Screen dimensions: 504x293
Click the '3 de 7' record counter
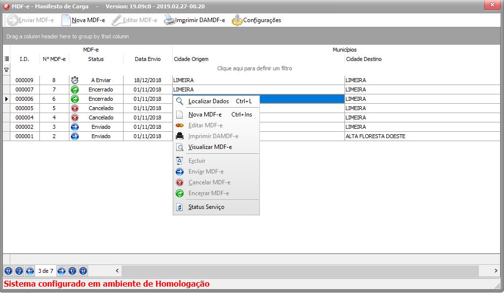[46, 271]
